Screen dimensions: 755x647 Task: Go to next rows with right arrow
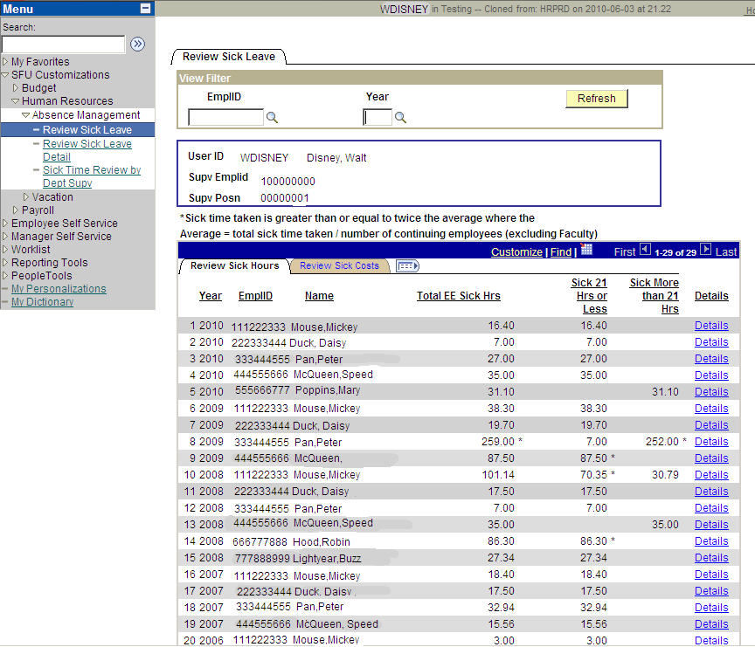[706, 251]
